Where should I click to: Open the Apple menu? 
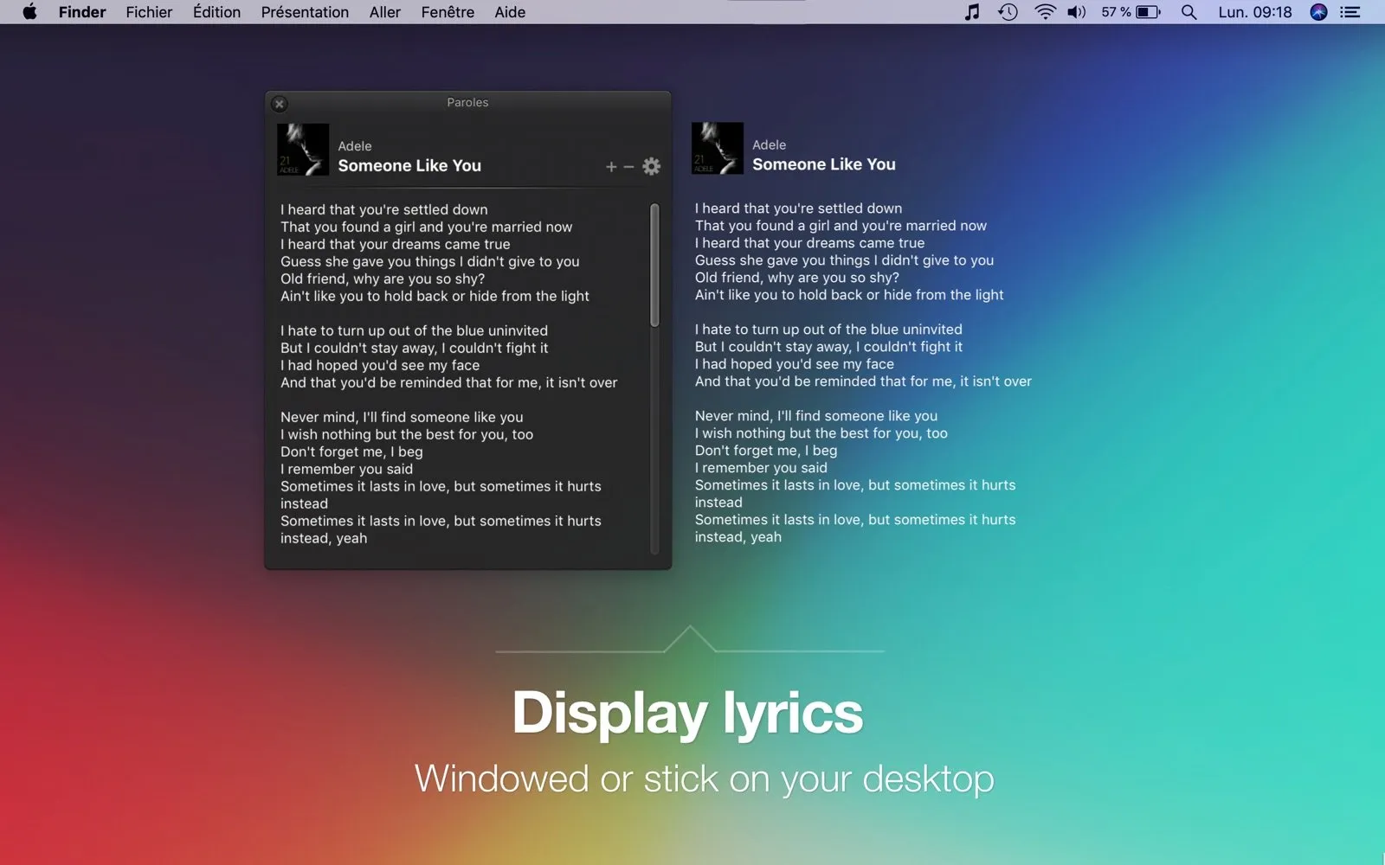click(x=29, y=12)
